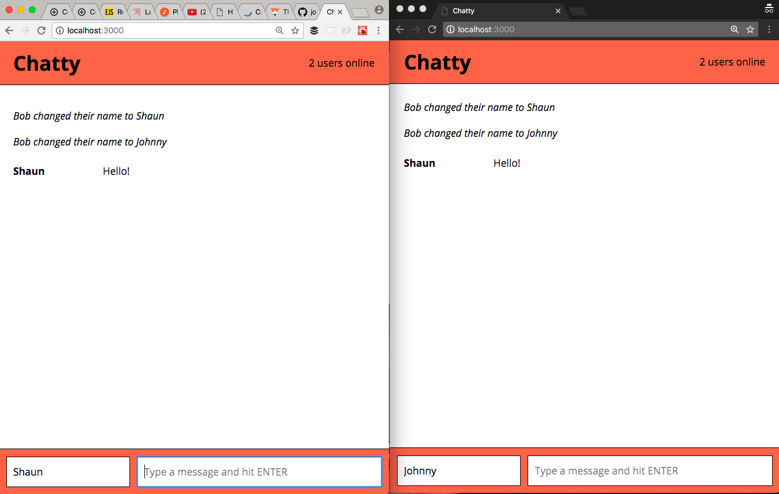Select the Chatty tab in incognito window
Screen dimensions: 779x494
[x=501, y=11]
